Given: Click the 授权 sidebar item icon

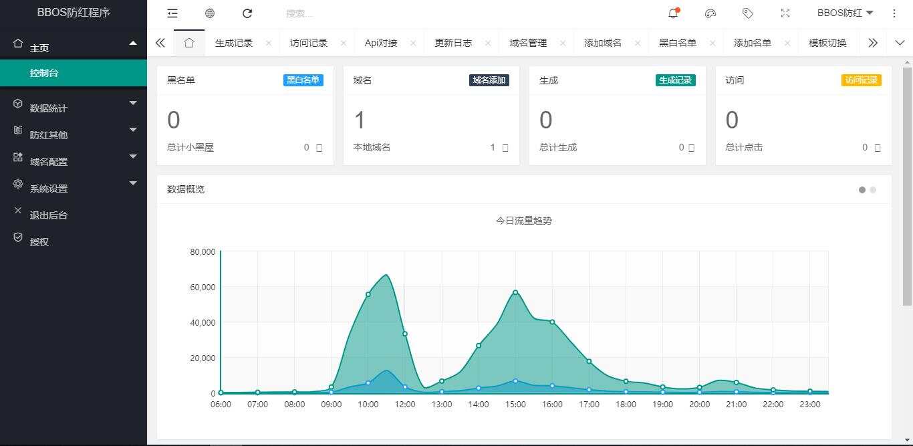Looking at the screenshot, I should [x=18, y=241].
